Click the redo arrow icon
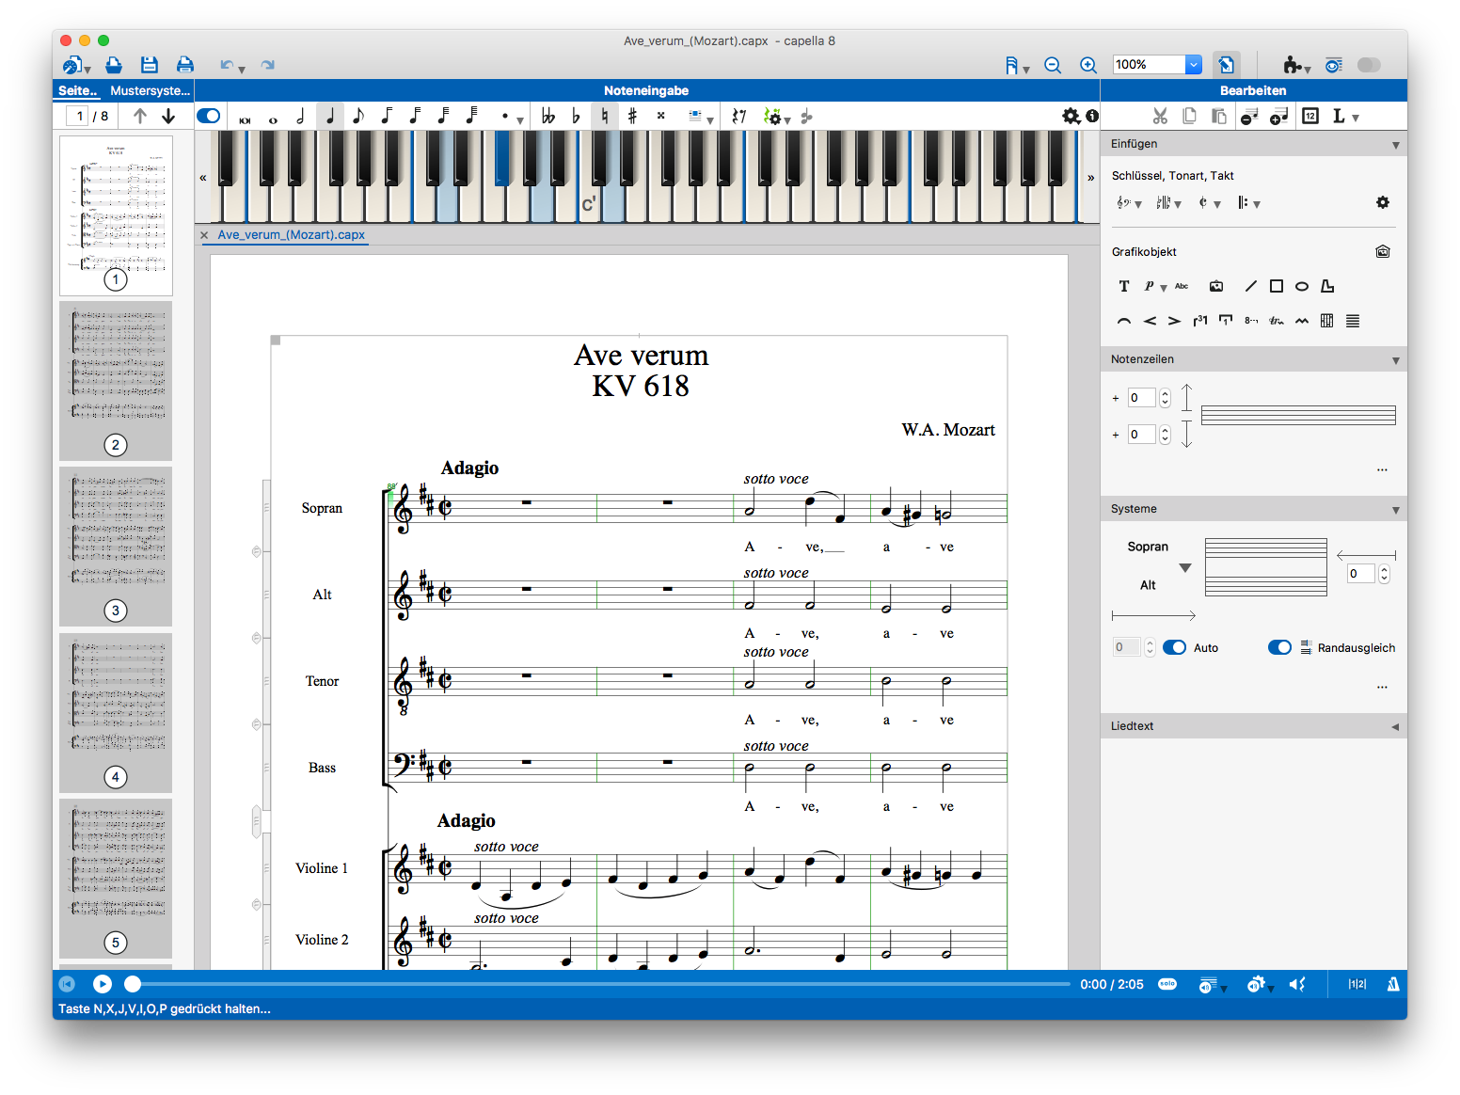 click(x=268, y=65)
